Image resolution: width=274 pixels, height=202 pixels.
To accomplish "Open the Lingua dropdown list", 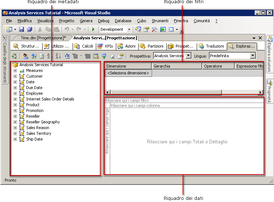I will (253, 56).
